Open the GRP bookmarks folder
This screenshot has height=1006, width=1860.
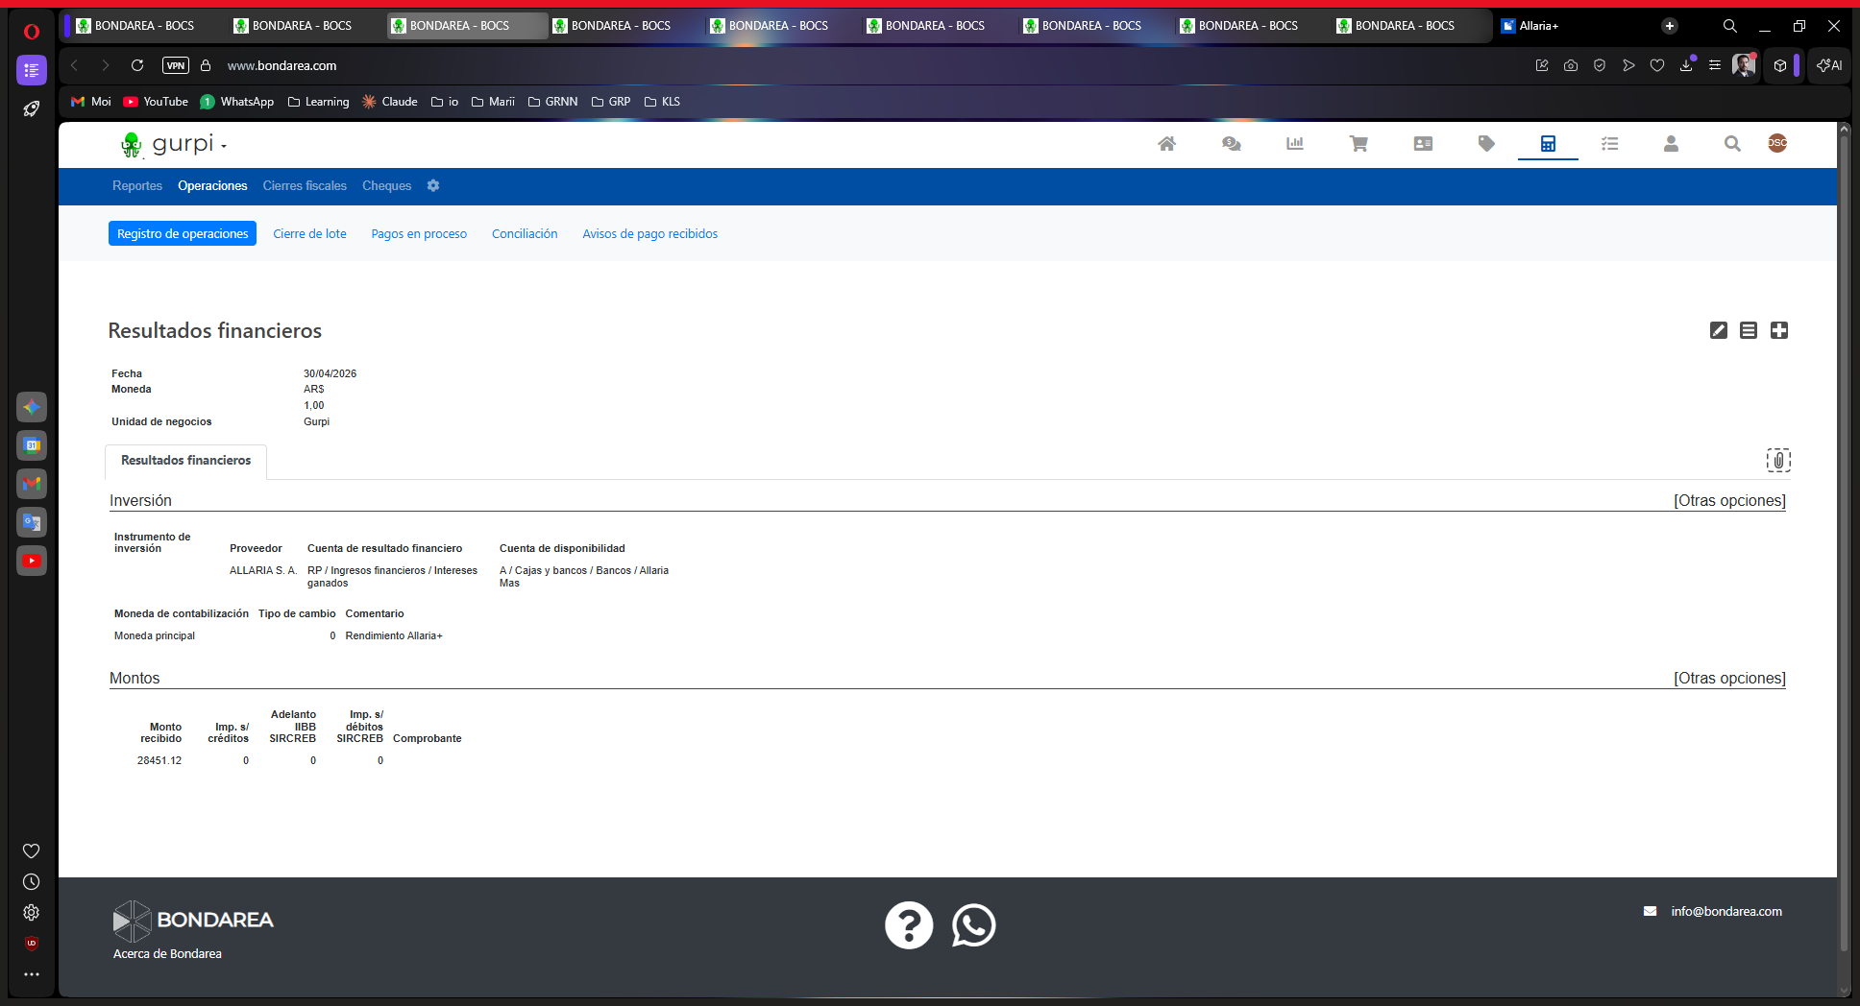point(611,102)
